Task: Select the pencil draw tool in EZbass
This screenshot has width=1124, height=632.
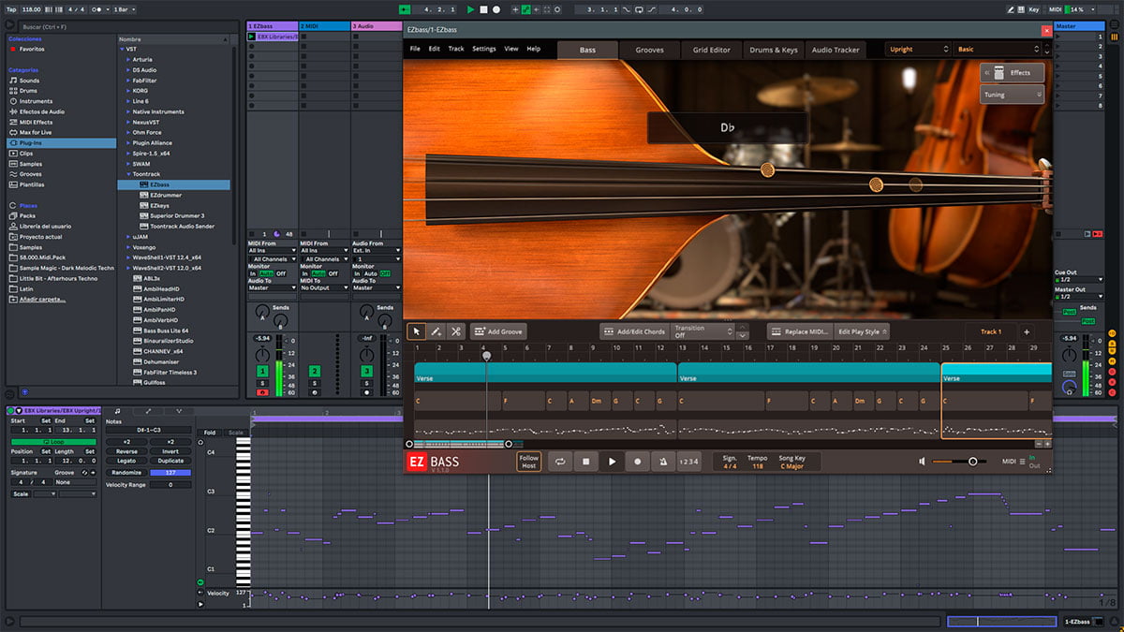Action: (x=436, y=331)
